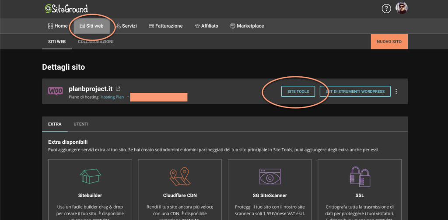
Task: Select the Cloudflare CDN map icon
Action: (180, 177)
